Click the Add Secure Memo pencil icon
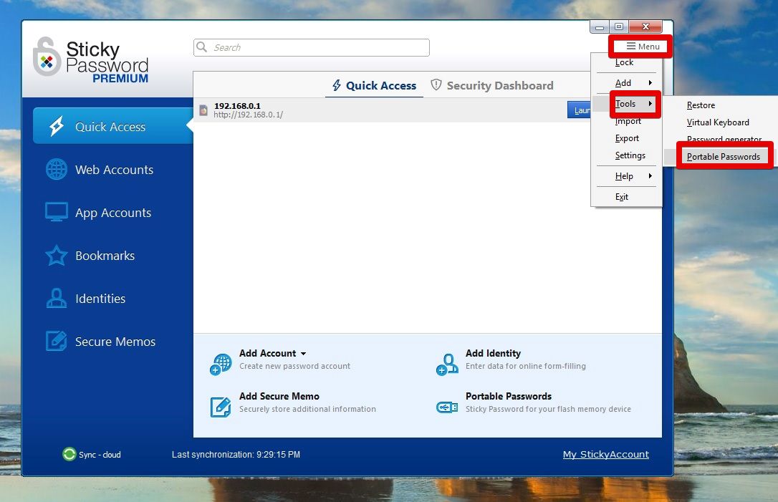The image size is (778, 502). 221,407
